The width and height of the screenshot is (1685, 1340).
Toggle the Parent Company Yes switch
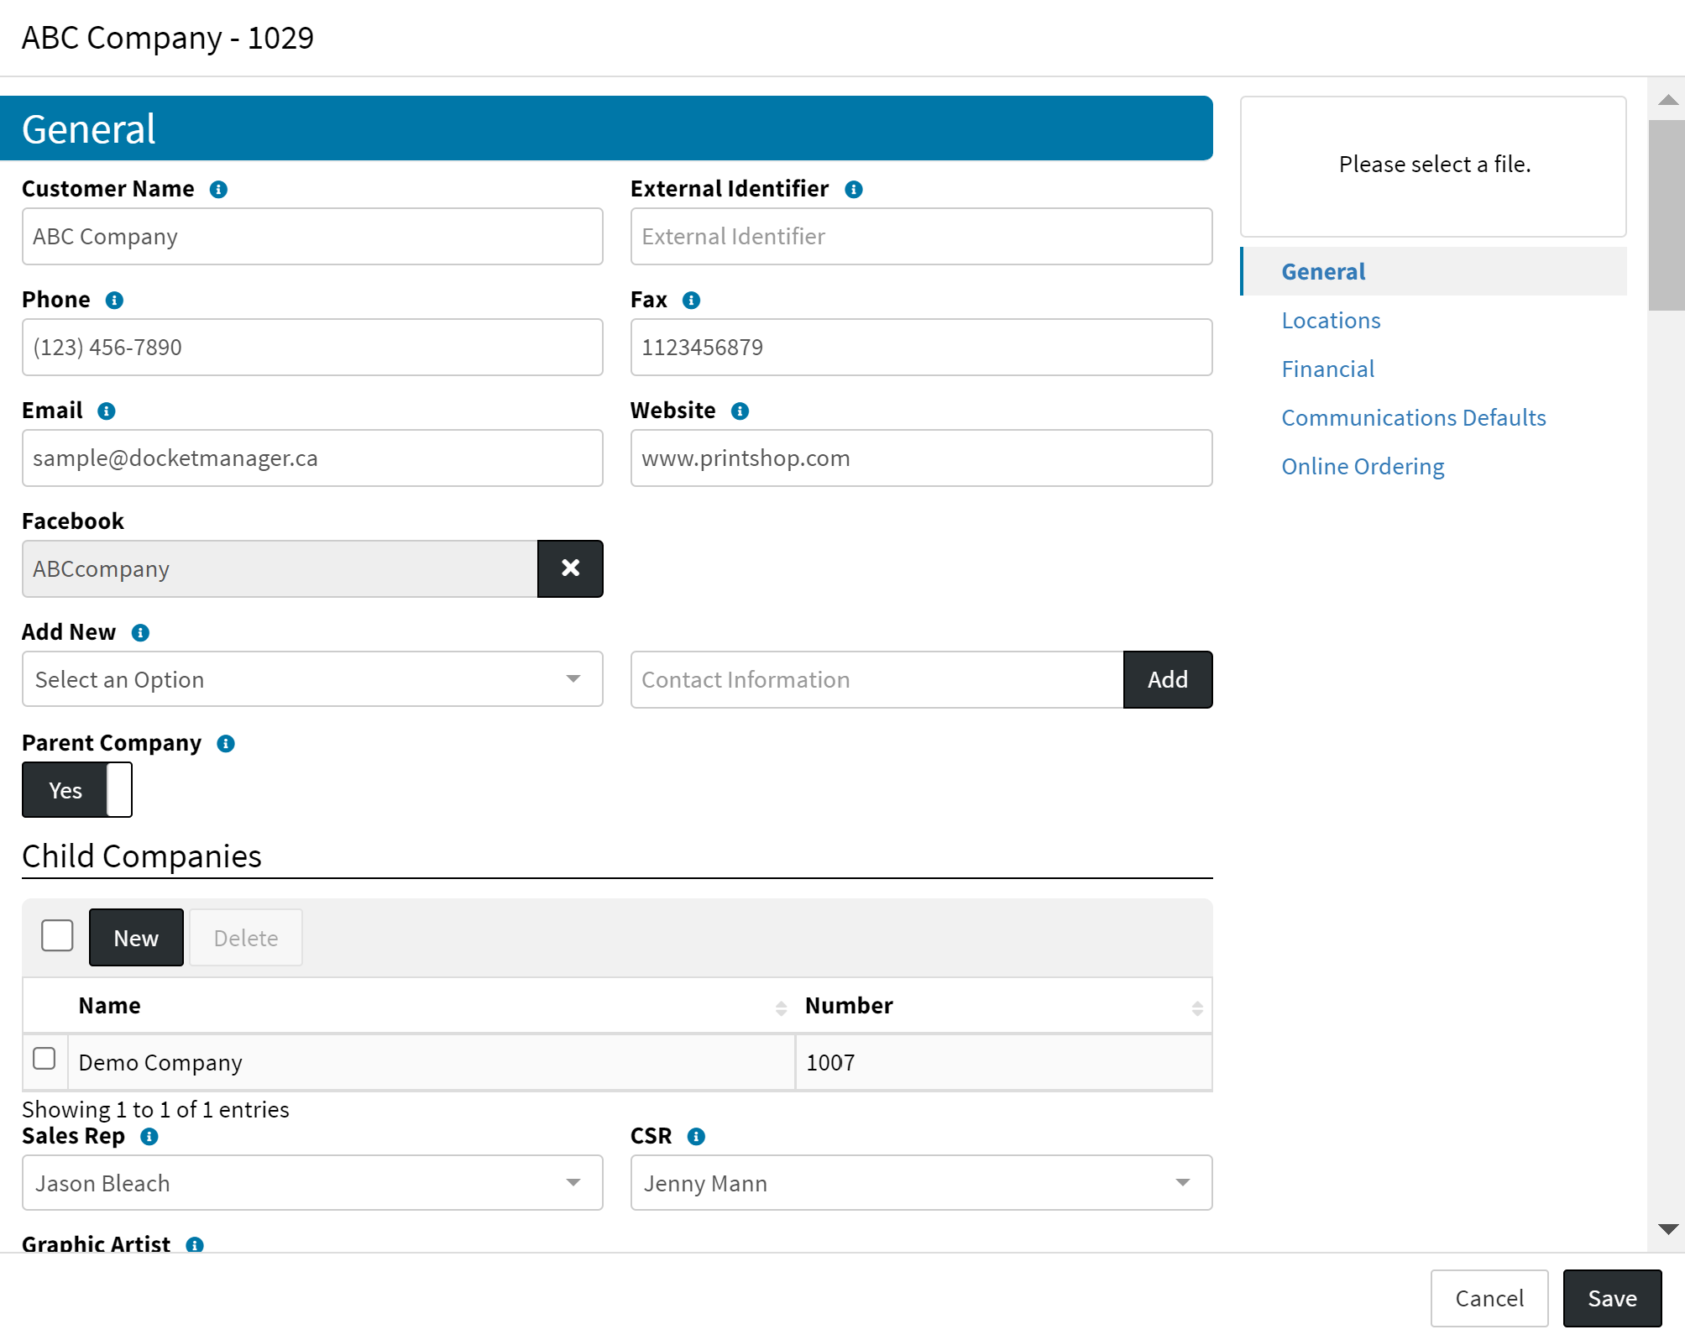pyautogui.click(x=77, y=790)
